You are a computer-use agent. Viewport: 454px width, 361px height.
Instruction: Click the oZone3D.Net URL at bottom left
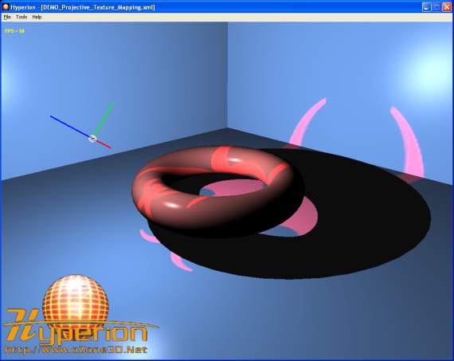(76, 349)
